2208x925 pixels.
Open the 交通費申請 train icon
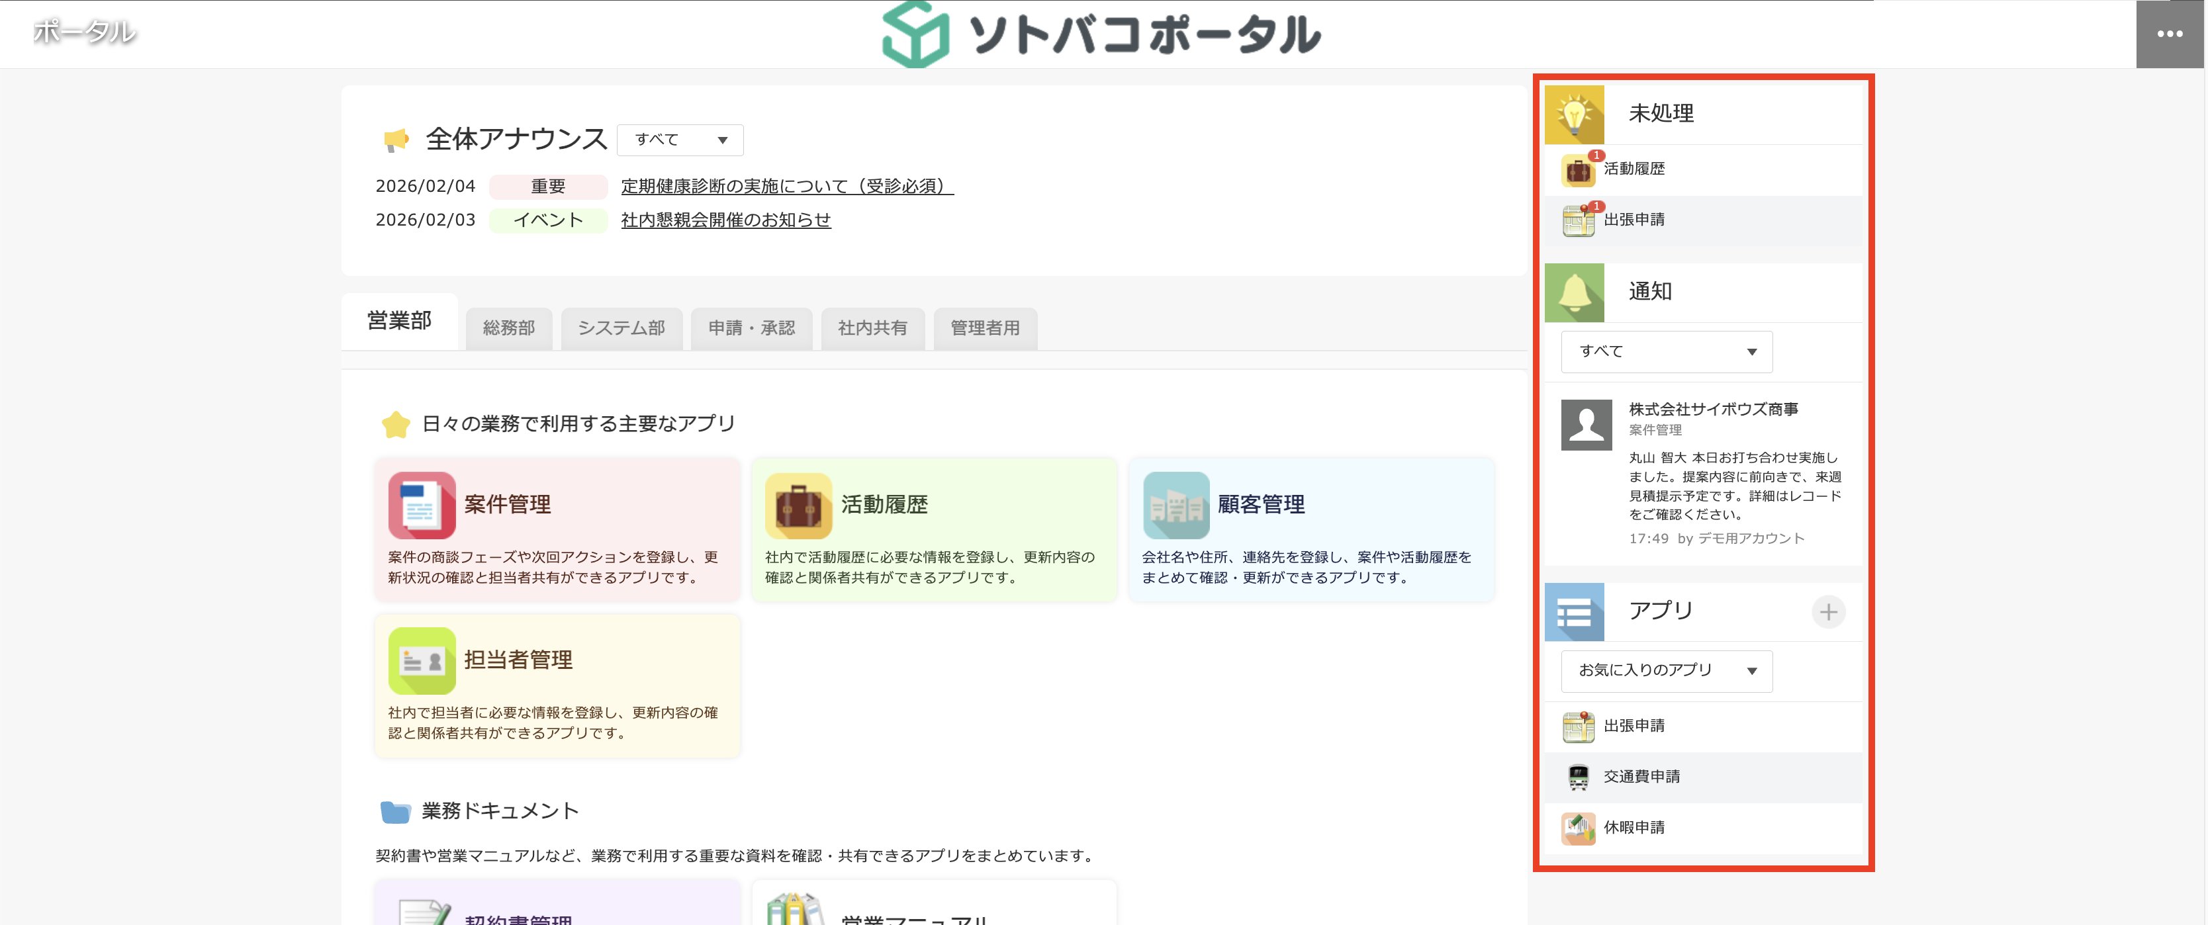click(1577, 777)
